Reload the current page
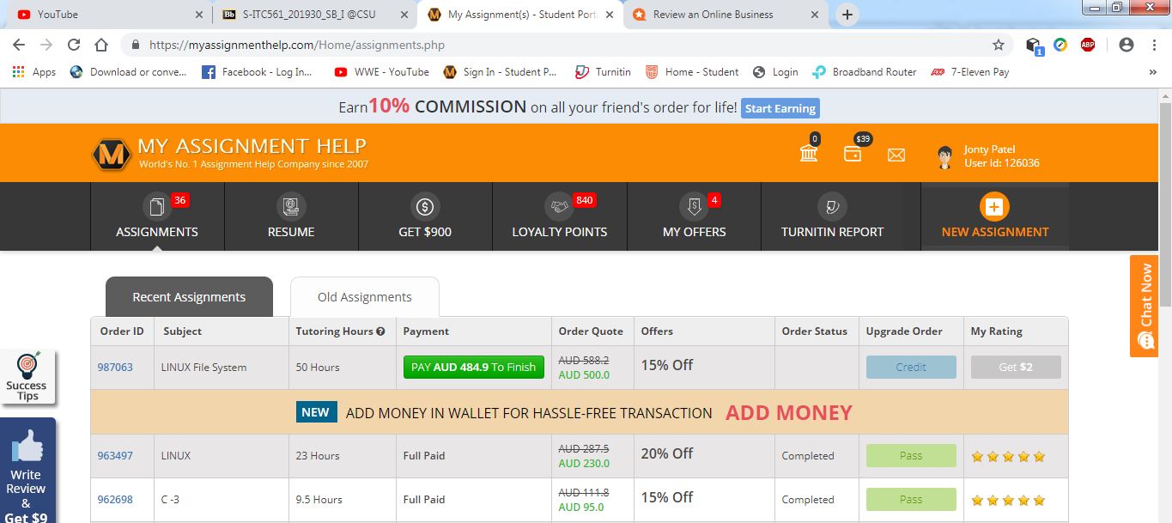 74,45
